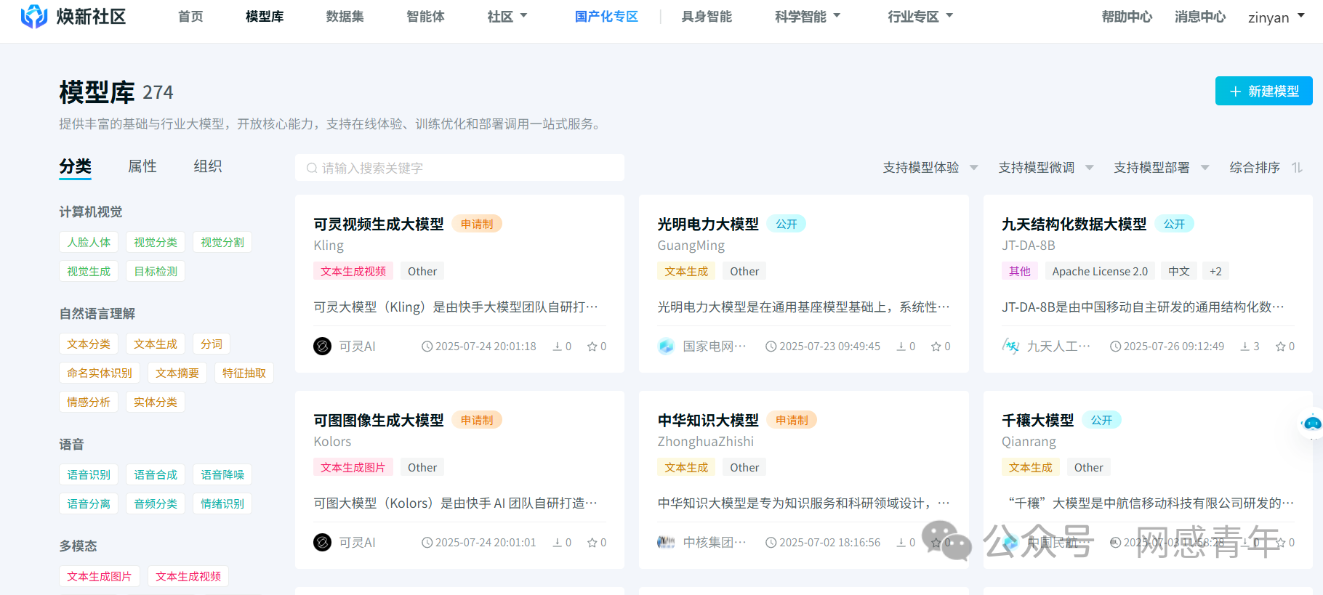
Task: Switch to the 属性 tab
Action: [142, 166]
